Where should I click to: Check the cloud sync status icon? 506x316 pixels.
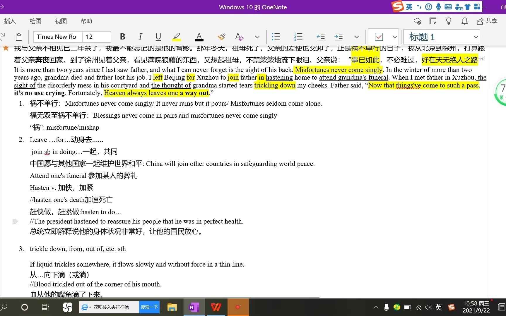pyautogui.click(x=417, y=21)
